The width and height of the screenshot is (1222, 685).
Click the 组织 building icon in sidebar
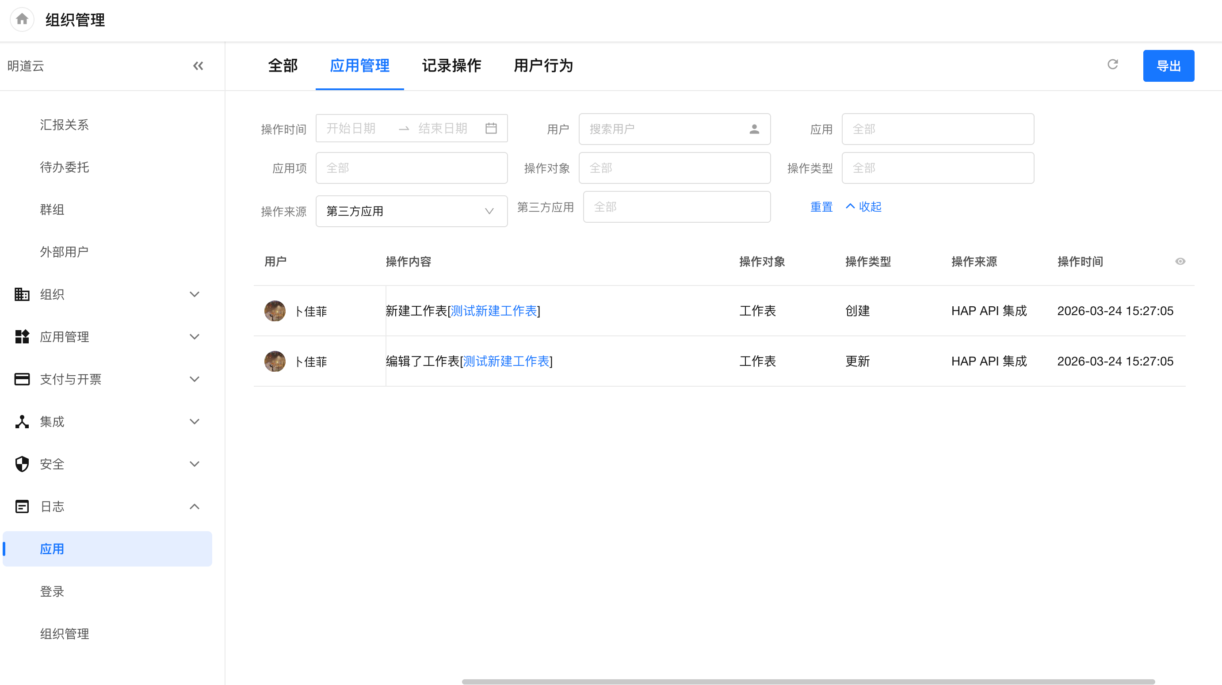[x=22, y=294]
